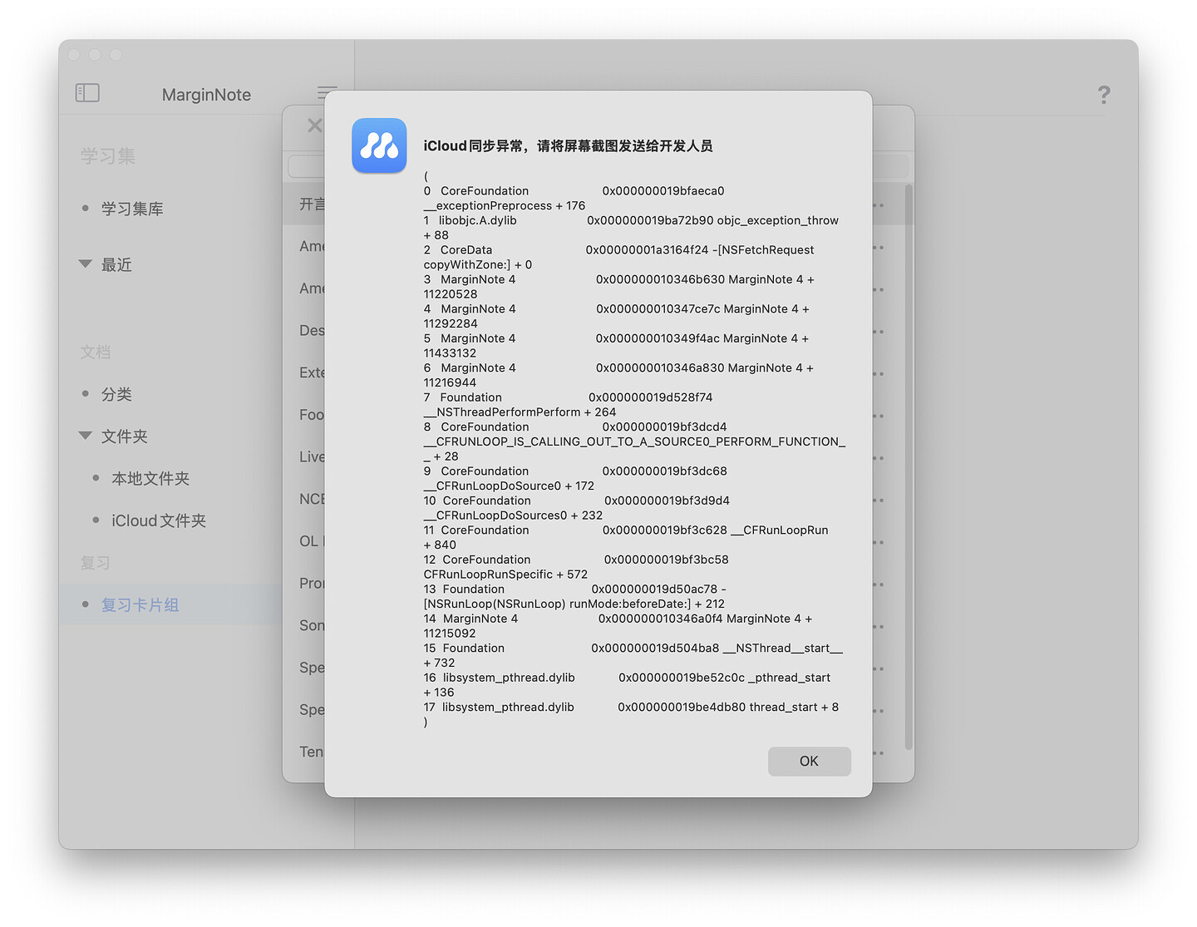Click the 文档 section header
Screen dimensions: 1197x927
pos(96,353)
